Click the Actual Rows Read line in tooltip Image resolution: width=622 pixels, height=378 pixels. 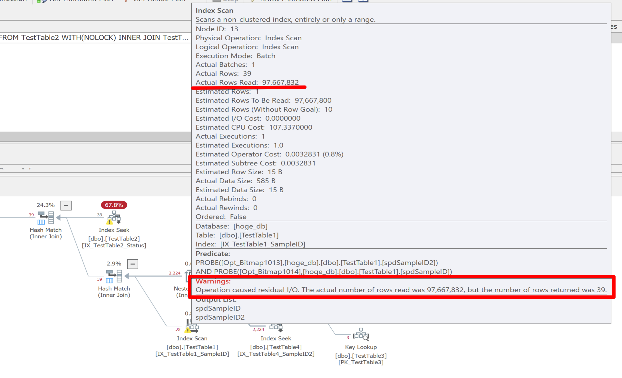coord(247,83)
